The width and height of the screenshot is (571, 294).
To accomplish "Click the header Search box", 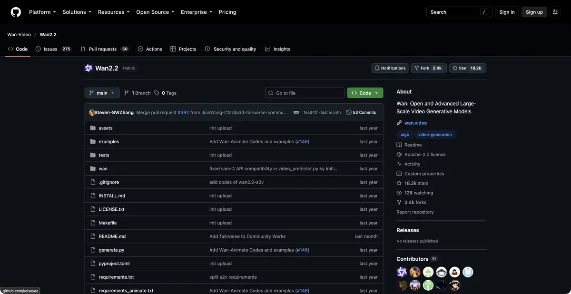I will coord(459,12).
